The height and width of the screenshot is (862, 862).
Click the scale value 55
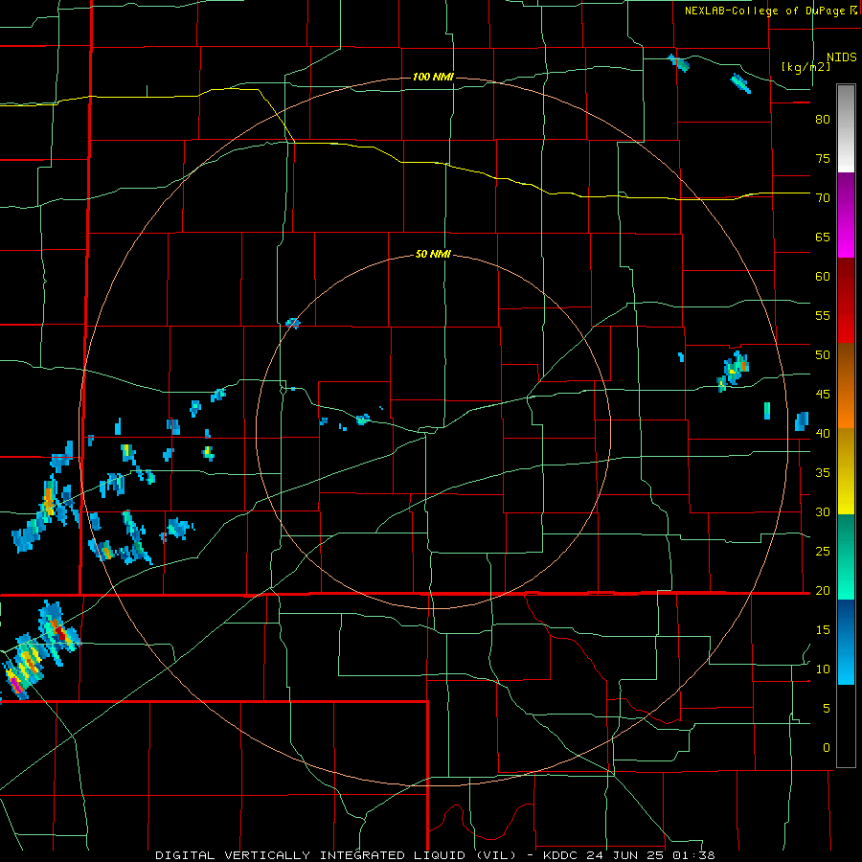click(x=823, y=315)
